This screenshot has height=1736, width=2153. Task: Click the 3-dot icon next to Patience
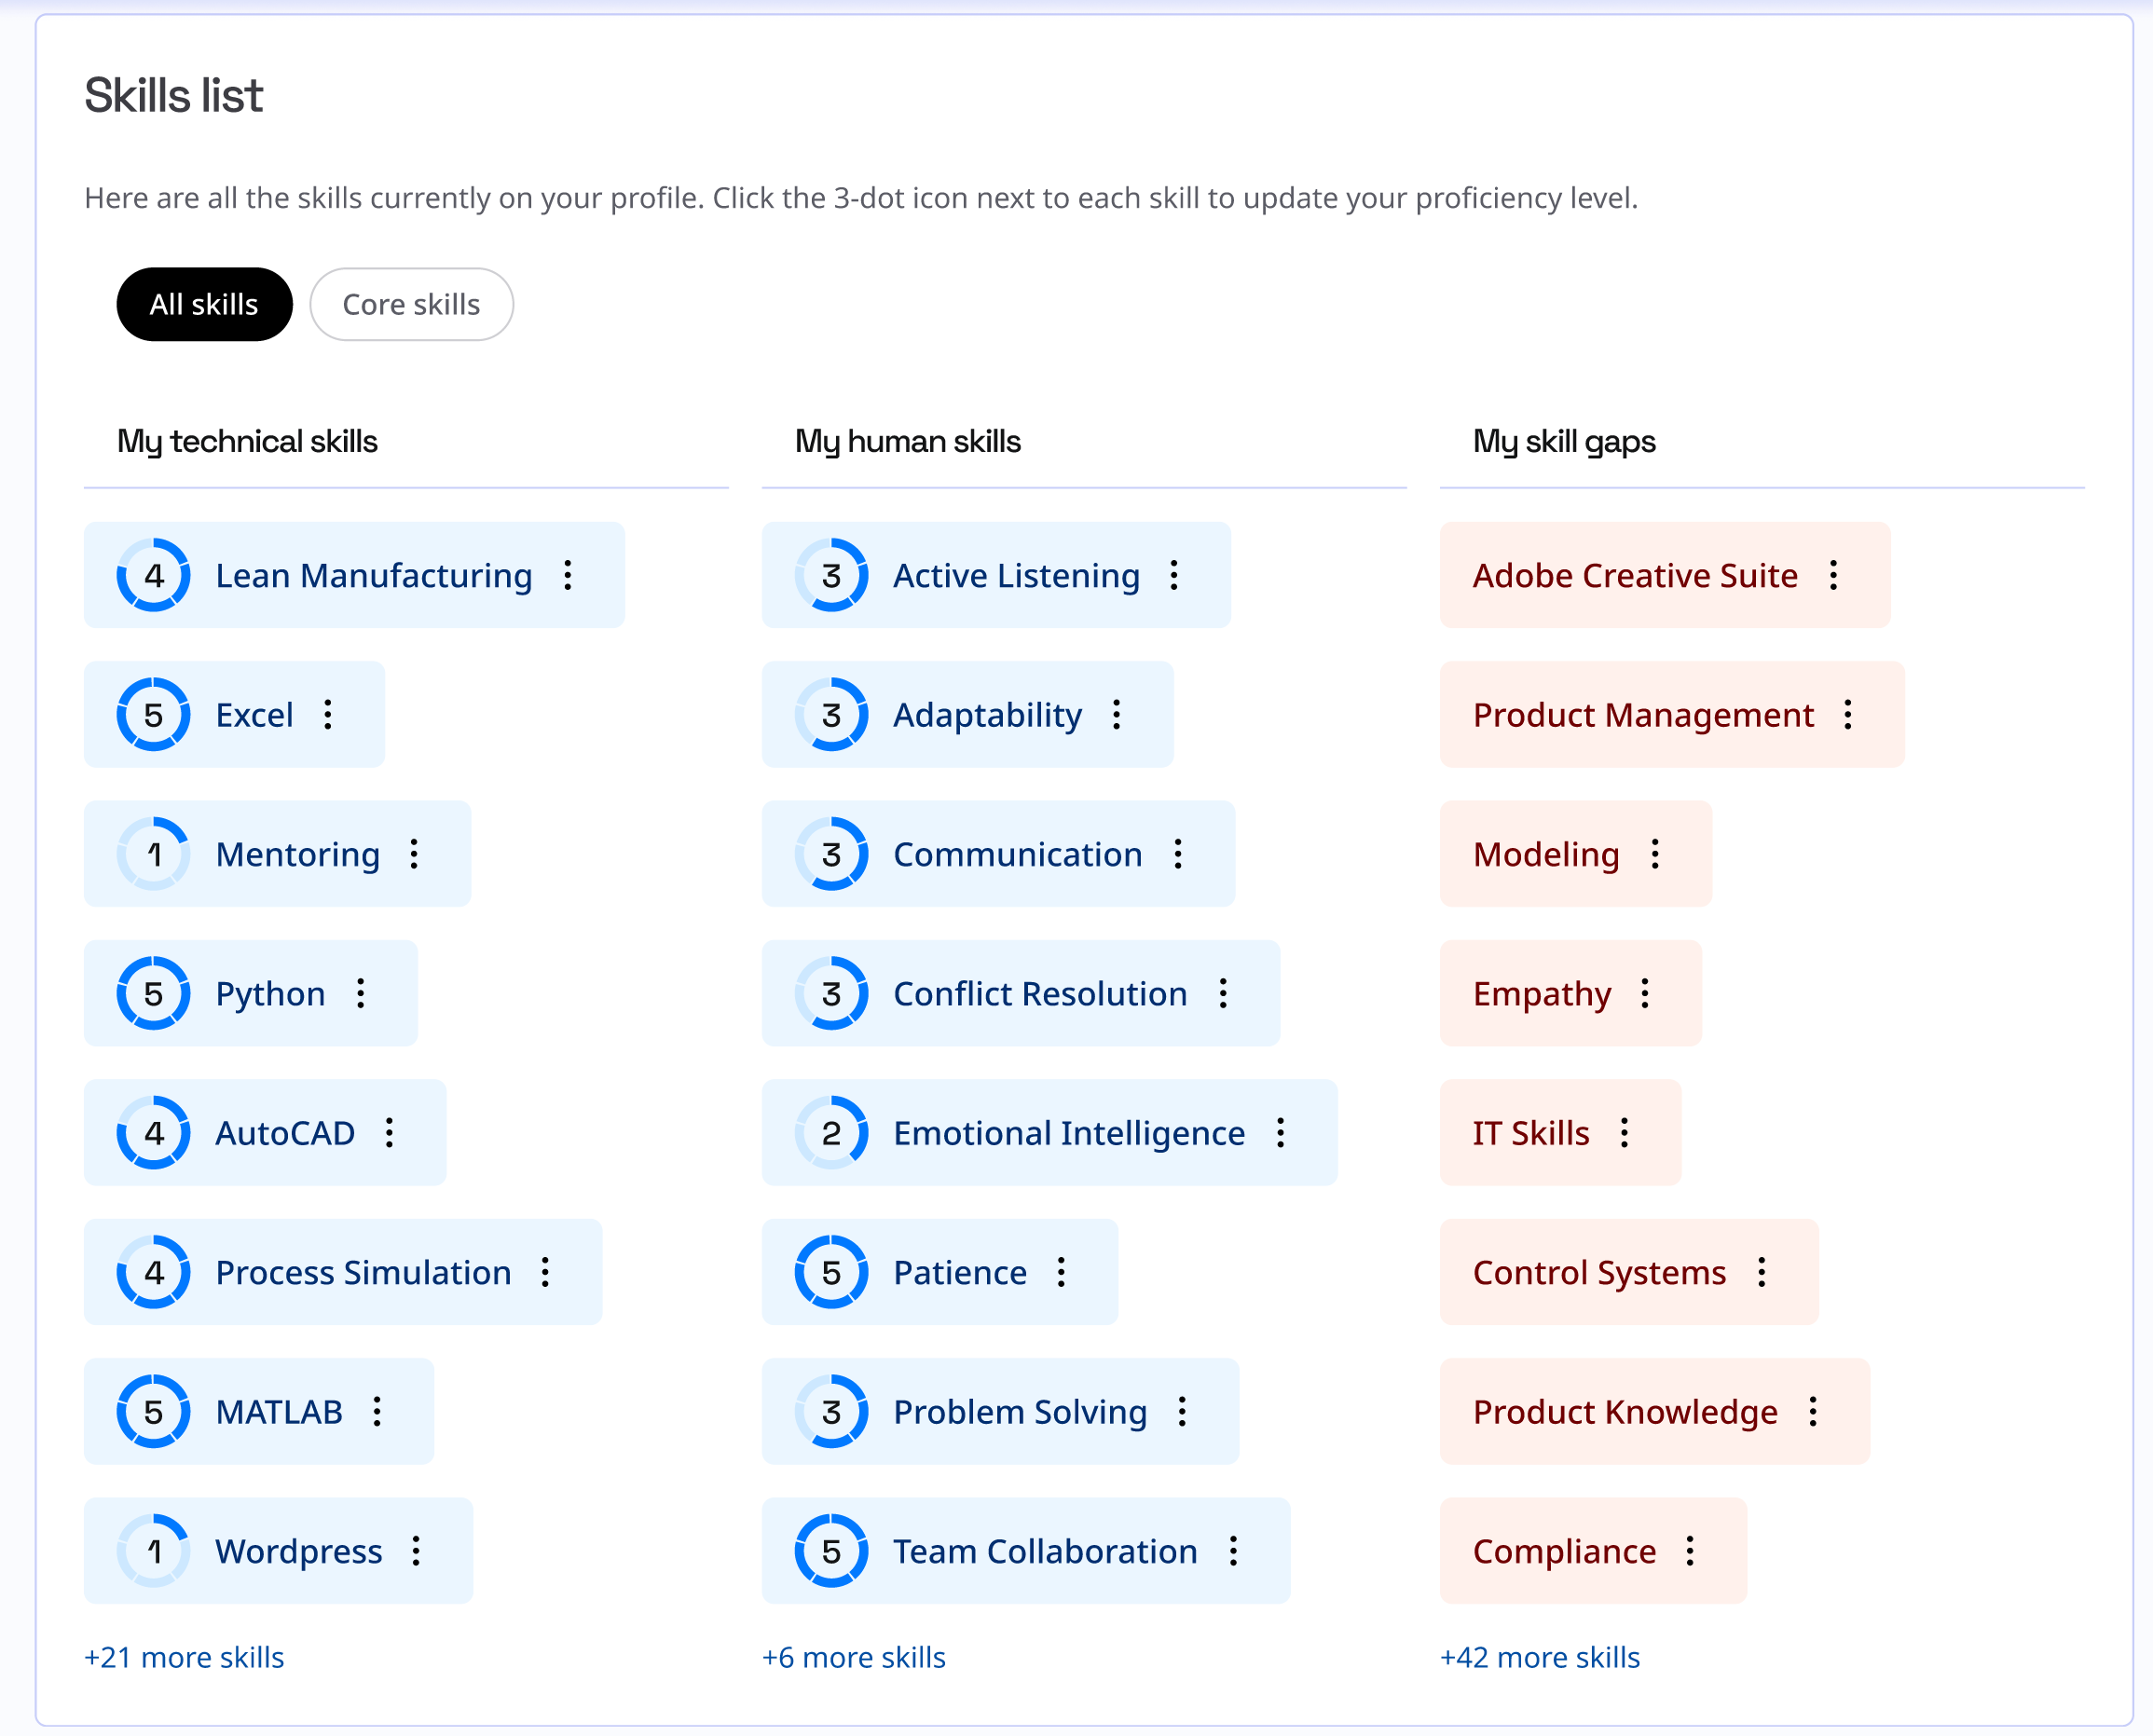tap(1062, 1272)
